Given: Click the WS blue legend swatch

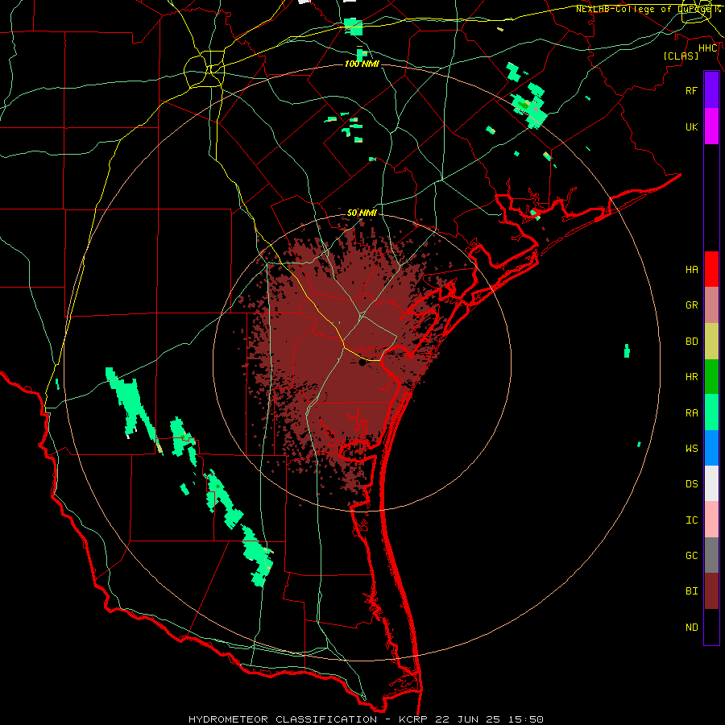Looking at the screenshot, I should point(711,448).
